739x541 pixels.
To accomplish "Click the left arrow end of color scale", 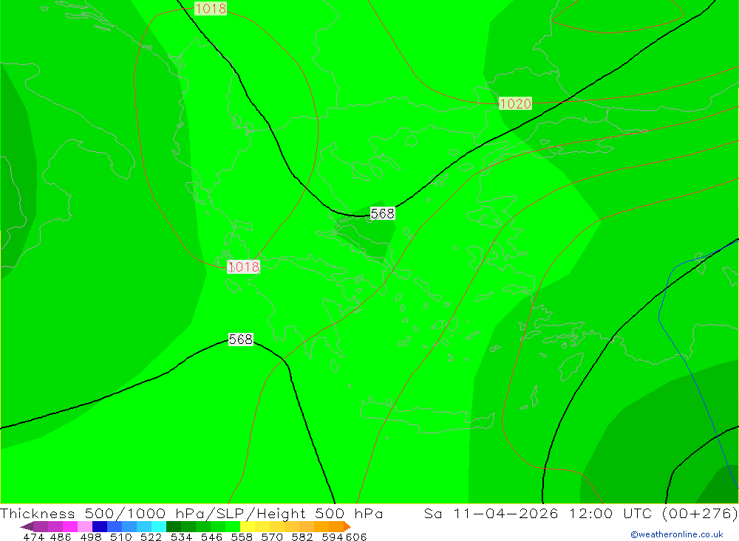I will point(27,526).
